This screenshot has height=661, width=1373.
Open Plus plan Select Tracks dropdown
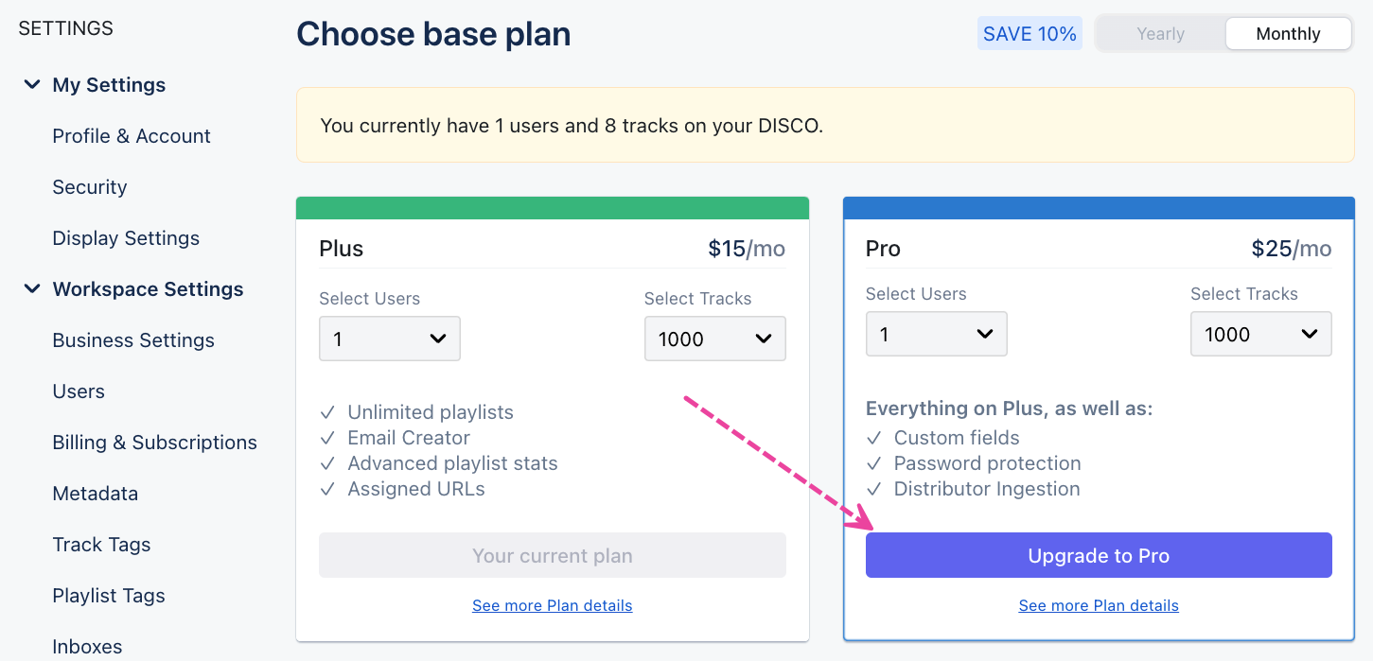(714, 339)
